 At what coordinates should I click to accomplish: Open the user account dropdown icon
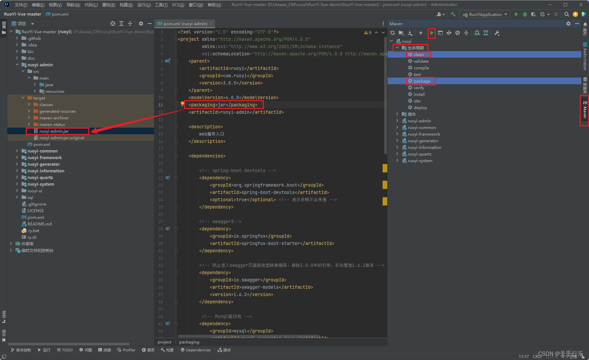pyautogui.click(x=441, y=14)
